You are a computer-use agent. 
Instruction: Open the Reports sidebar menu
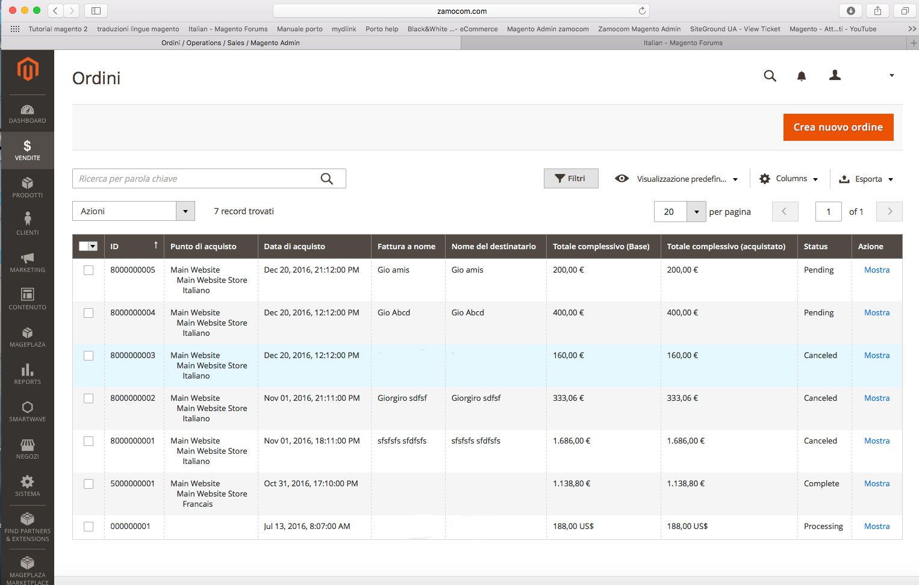27,374
